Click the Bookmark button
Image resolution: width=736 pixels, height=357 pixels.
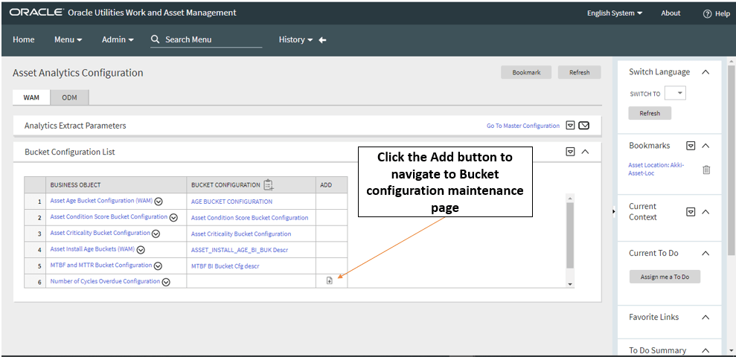tap(526, 72)
